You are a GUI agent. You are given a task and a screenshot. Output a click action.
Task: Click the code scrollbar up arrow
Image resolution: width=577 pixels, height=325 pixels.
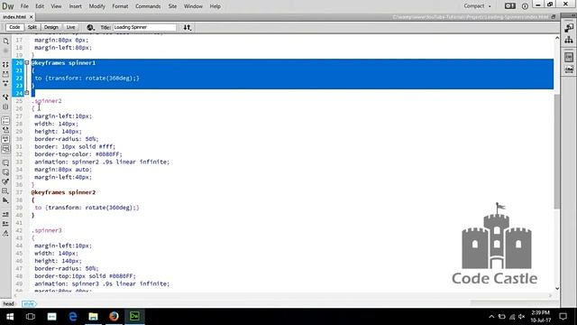coord(557,38)
